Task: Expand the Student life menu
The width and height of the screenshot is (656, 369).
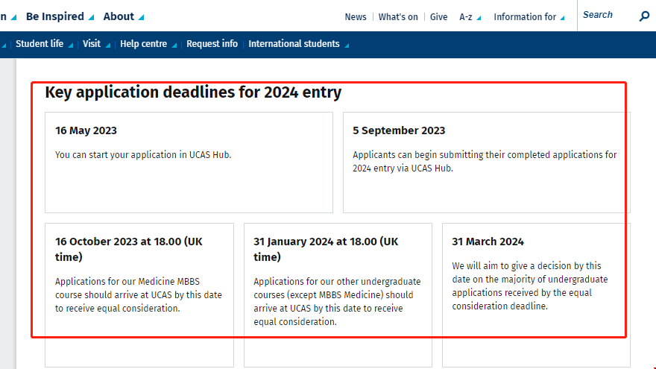Action: coord(44,44)
